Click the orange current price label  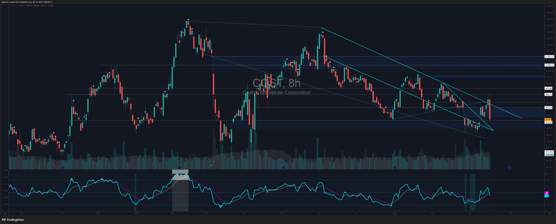point(548,120)
